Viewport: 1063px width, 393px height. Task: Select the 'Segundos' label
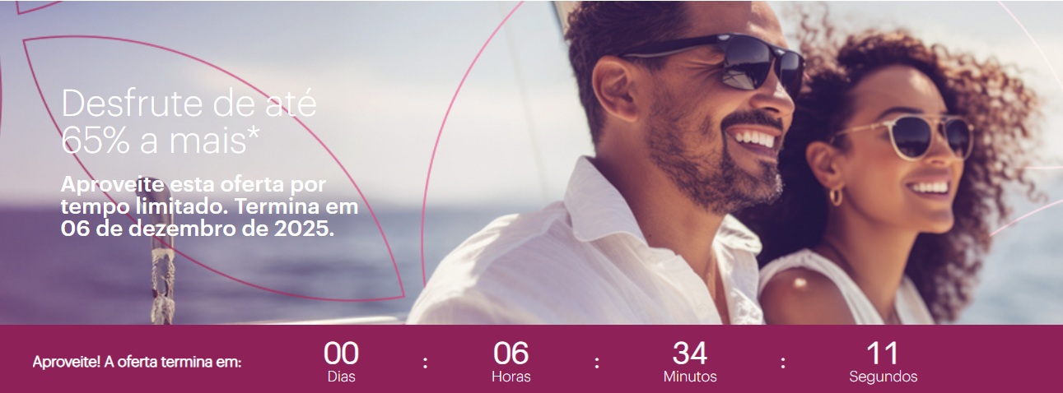point(884,377)
